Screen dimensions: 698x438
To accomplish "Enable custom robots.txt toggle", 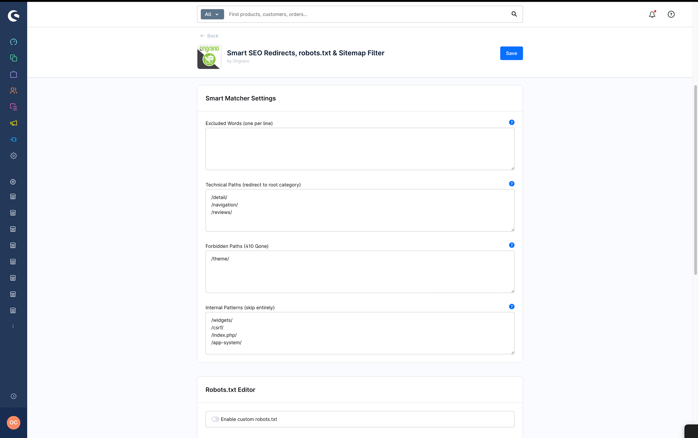I will [x=215, y=419].
